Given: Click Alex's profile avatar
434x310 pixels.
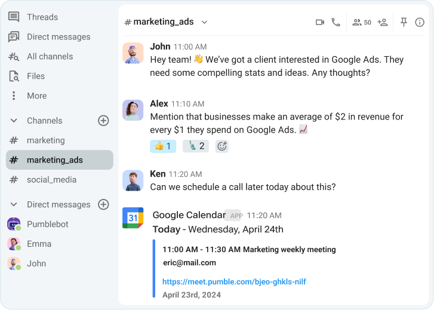Looking at the screenshot, I should coord(133,110).
